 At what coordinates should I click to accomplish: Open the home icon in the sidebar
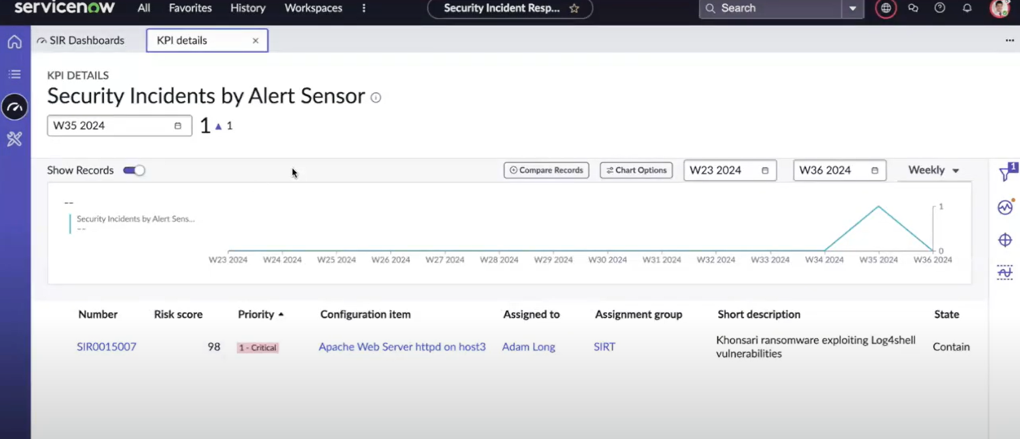coord(14,42)
